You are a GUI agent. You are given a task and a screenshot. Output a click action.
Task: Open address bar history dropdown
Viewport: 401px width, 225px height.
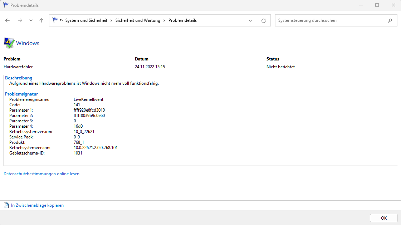[250, 21]
